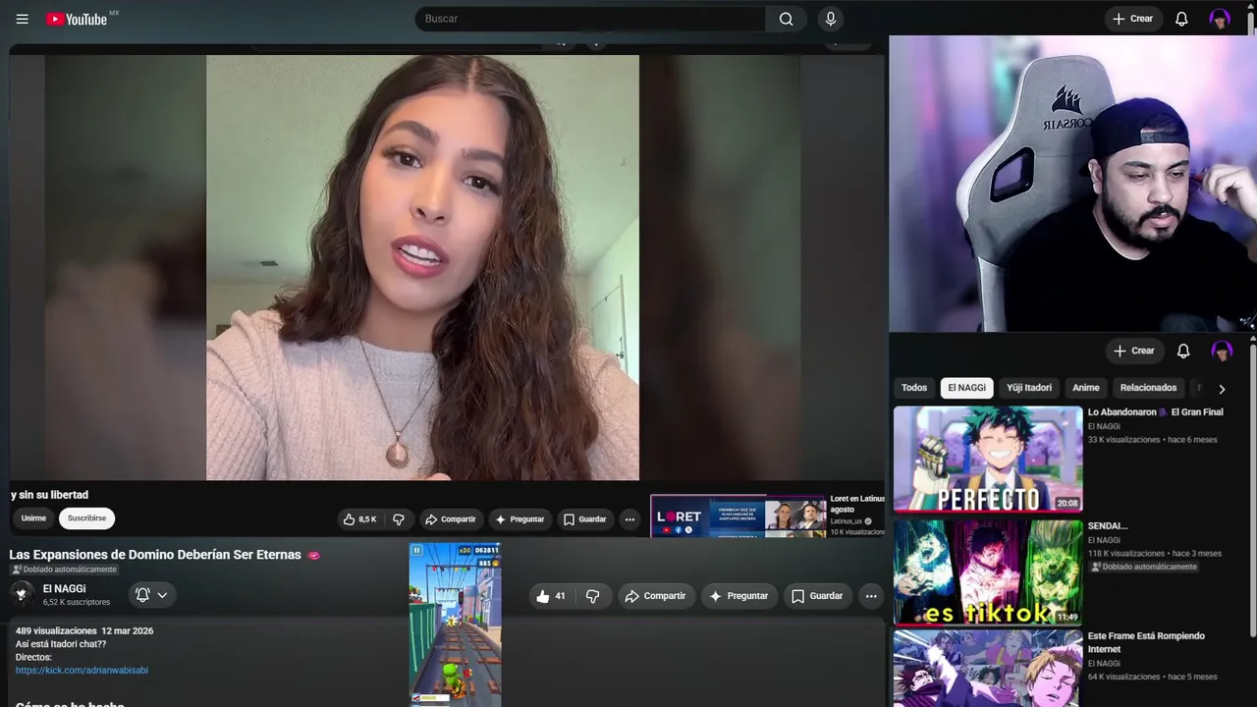Open the El NAGGi channel avatar

[x=22, y=594]
